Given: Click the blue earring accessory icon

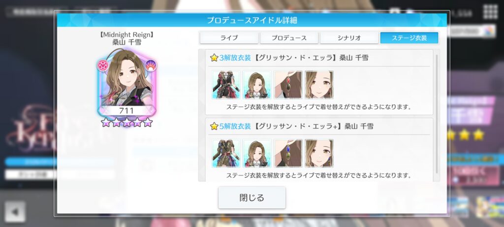Looking at the screenshot, I should click(288, 153).
